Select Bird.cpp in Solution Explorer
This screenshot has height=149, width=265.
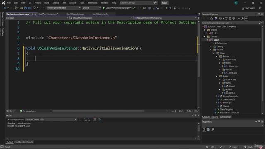click(x=233, y=73)
